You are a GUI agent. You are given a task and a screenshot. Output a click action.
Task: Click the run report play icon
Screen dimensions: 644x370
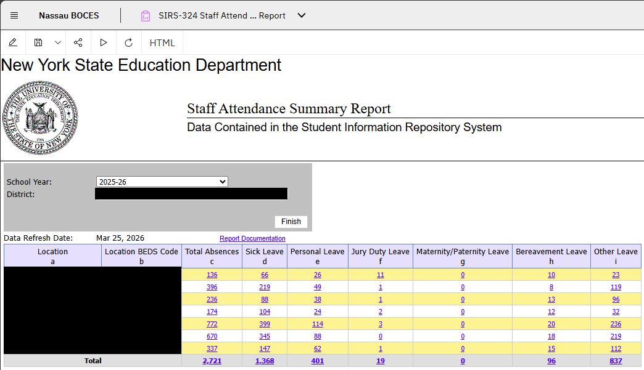104,42
